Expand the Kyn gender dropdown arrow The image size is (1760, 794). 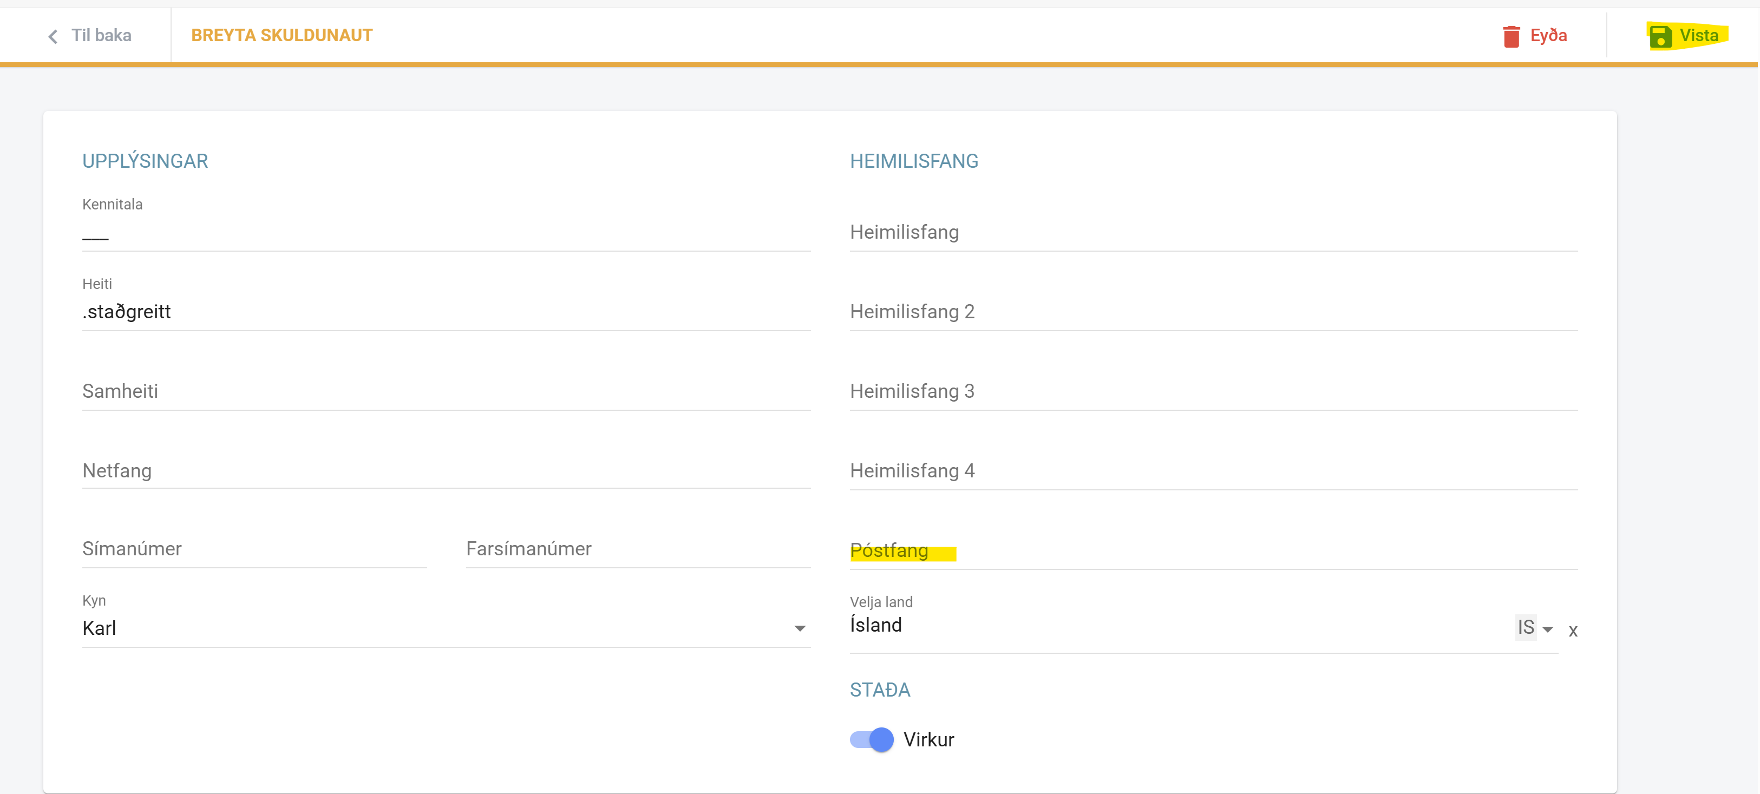click(x=800, y=628)
